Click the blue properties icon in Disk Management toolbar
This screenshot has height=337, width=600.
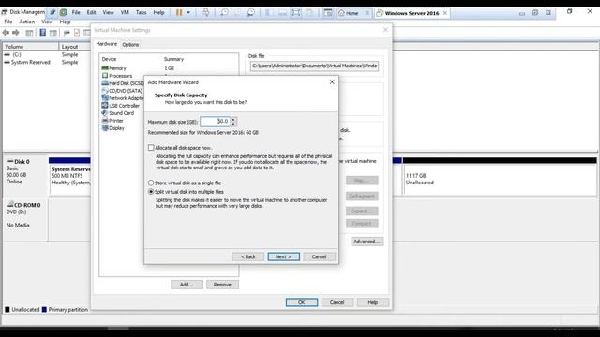[x=43, y=33]
